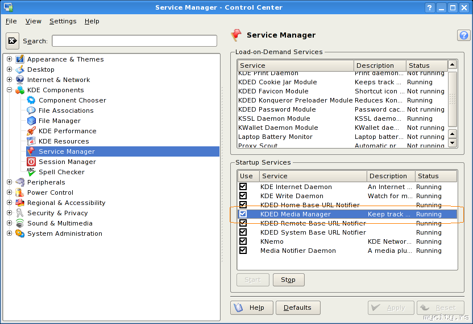Image resolution: width=473 pixels, height=324 pixels.
Task: Select KSSL Daemon Module row
Action: pyautogui.click(x=343, y=118)
